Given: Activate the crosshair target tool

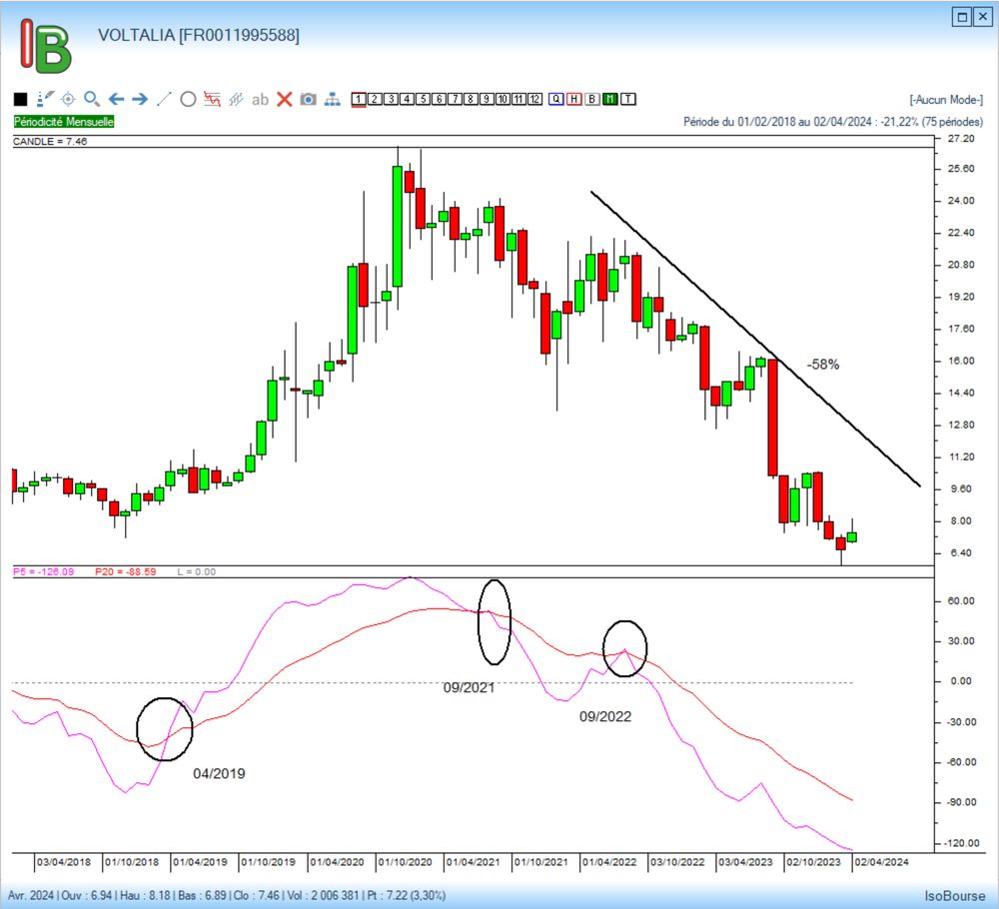Looking at the screenshot, I should 68,99.
